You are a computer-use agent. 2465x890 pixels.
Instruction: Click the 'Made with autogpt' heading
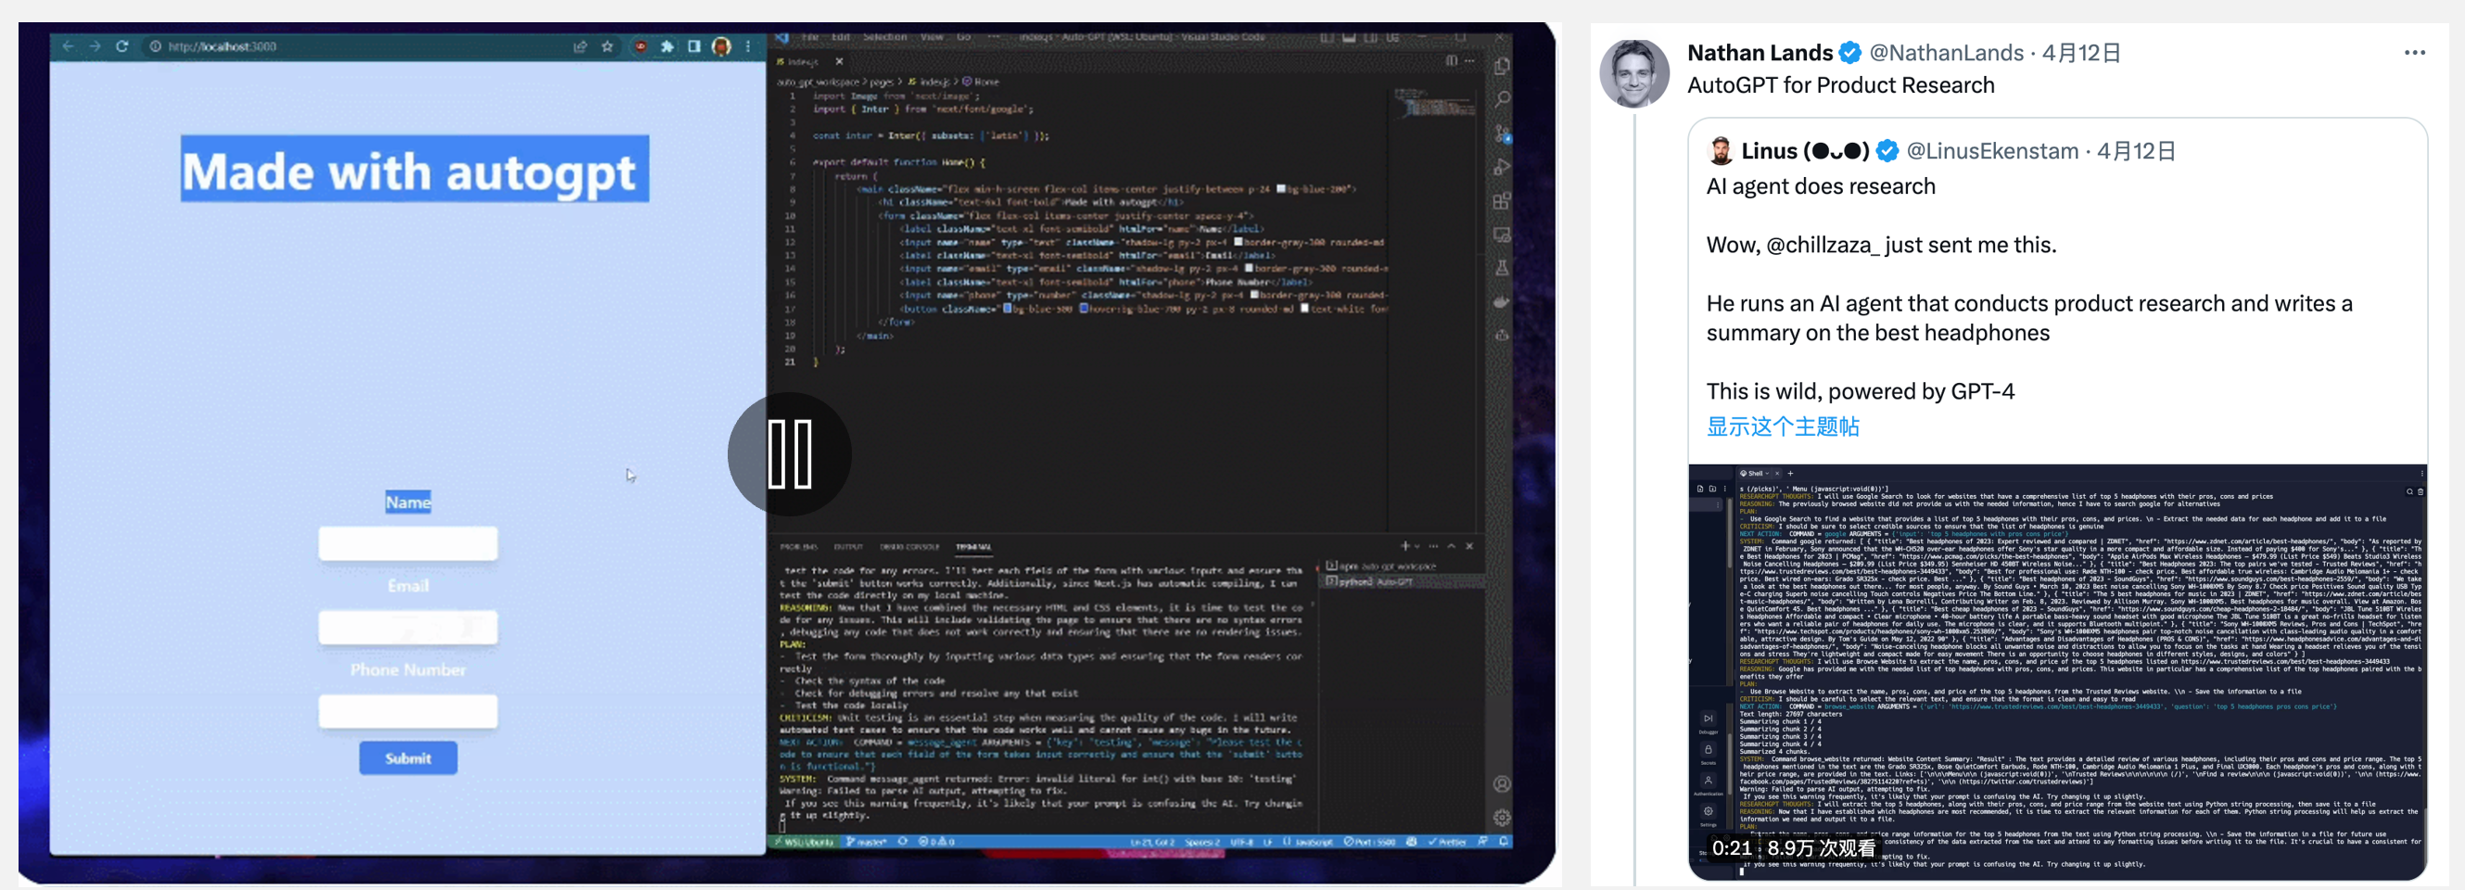click(x=414, y=171)
